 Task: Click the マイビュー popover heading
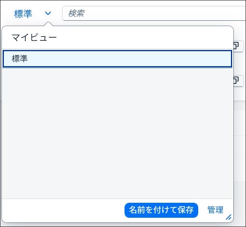(x=34, y=38)
